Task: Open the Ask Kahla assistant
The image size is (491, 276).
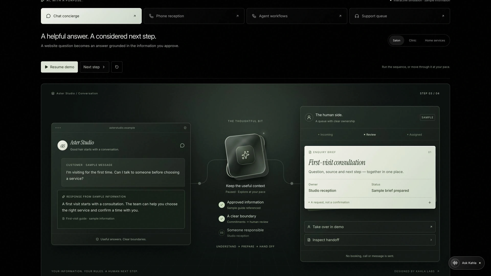Action: pos(466,263)
